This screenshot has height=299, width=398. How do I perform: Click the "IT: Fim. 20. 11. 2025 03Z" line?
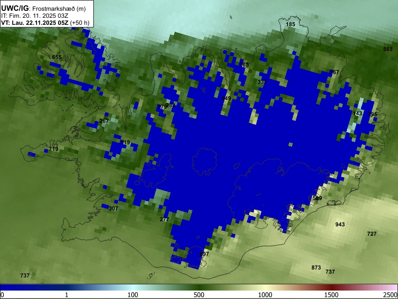pos(34,16)
